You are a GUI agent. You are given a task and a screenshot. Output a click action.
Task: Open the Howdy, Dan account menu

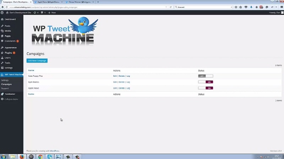tap(276, 13)
